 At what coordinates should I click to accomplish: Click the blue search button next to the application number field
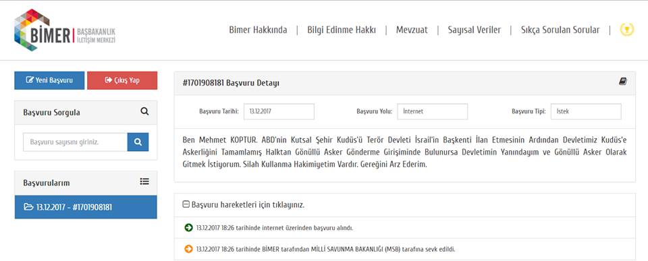[x=138, y=142]
